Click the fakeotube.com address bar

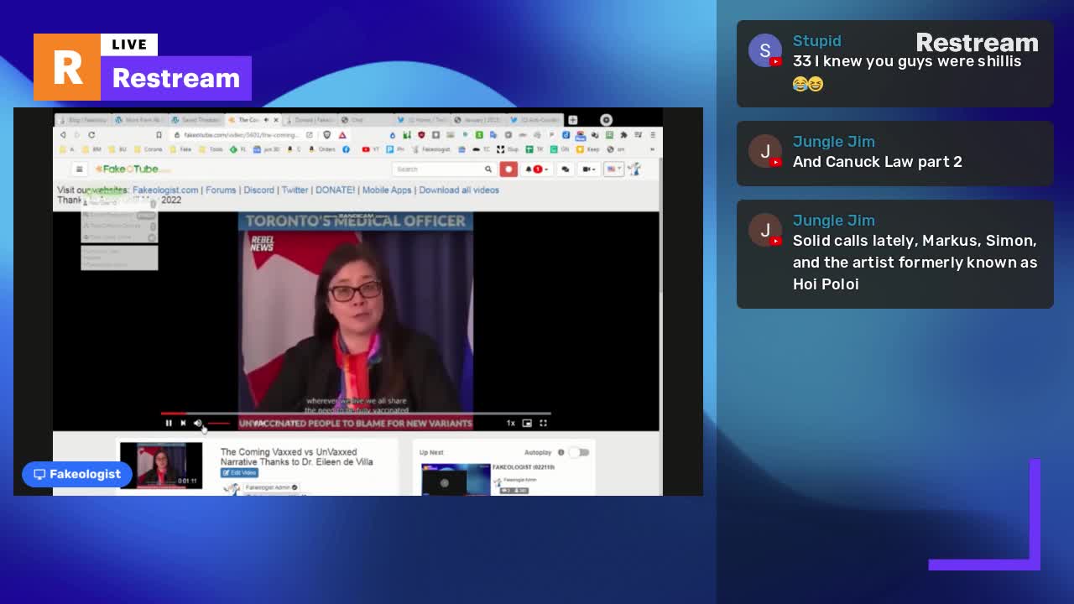tap(241, 135)
